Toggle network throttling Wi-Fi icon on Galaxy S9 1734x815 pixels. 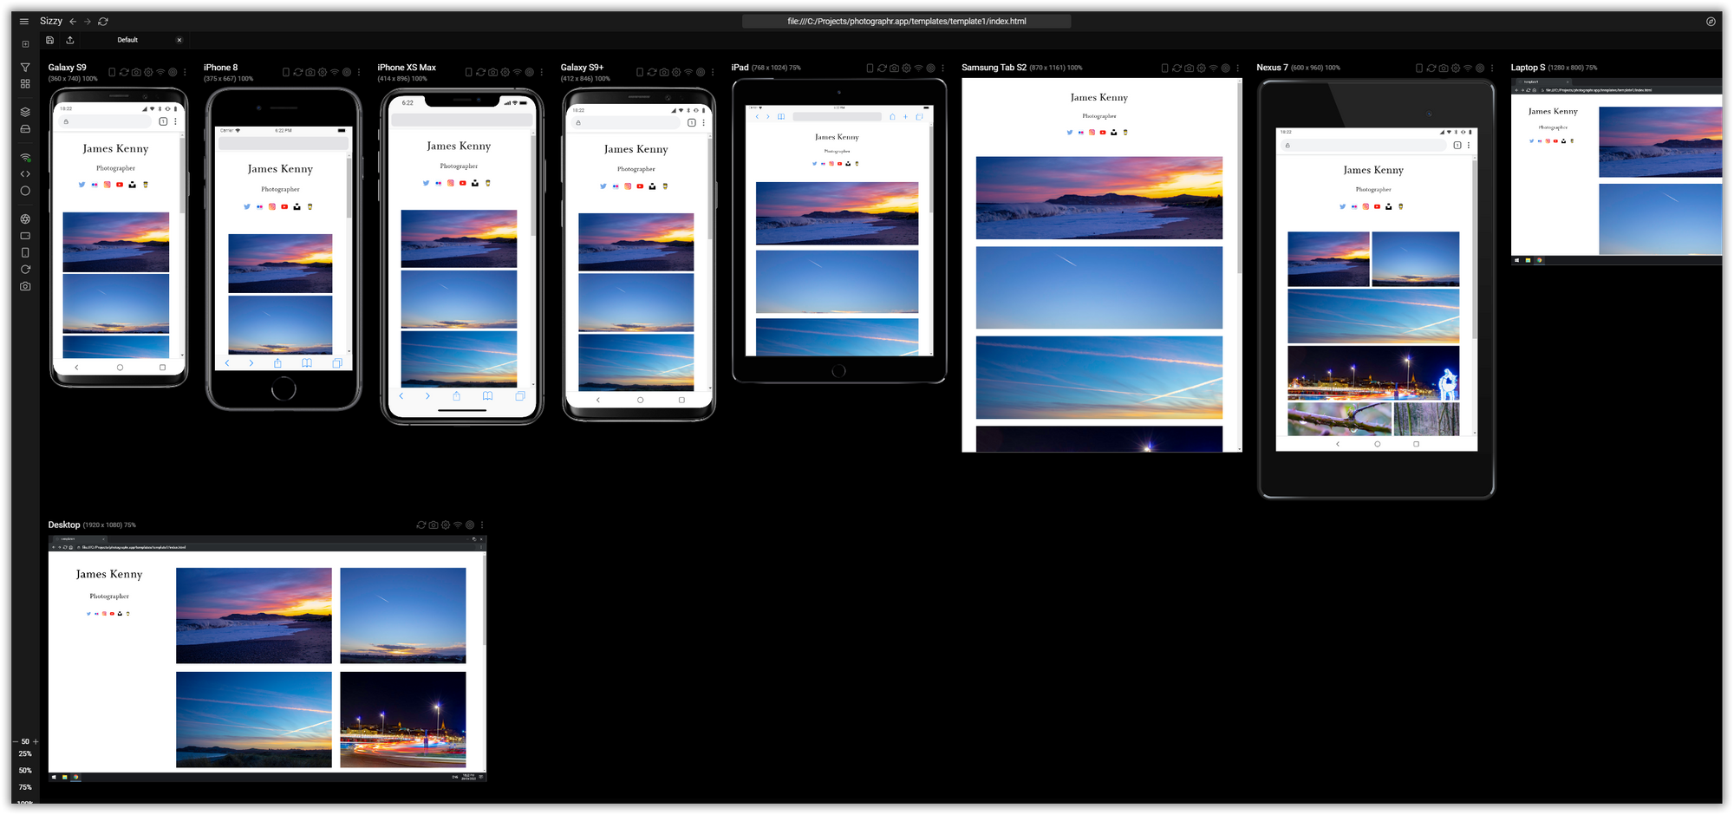pyautogui.click(x=160, y=72)
